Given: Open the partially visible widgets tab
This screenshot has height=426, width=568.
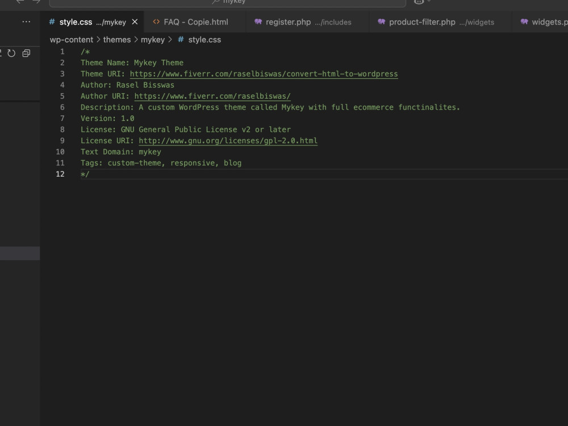Looking at the screenshot, I should tap(540, 22).
